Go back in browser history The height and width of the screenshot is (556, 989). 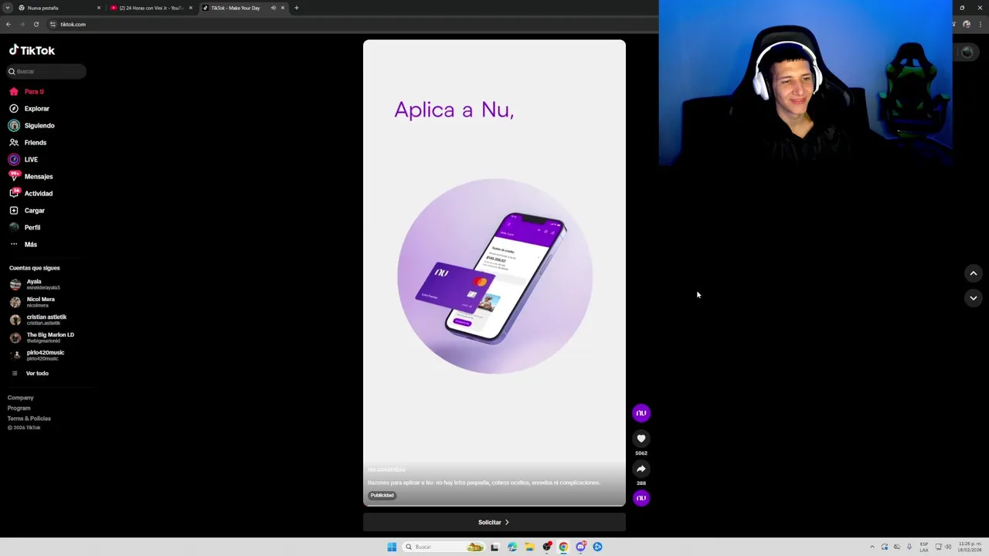(x=8, y=24)
